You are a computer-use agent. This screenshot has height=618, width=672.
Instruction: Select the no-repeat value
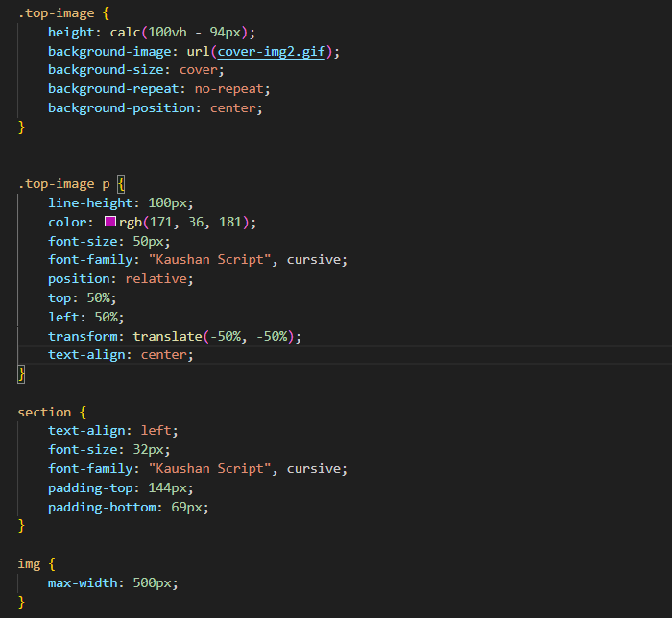pos(232,89)
